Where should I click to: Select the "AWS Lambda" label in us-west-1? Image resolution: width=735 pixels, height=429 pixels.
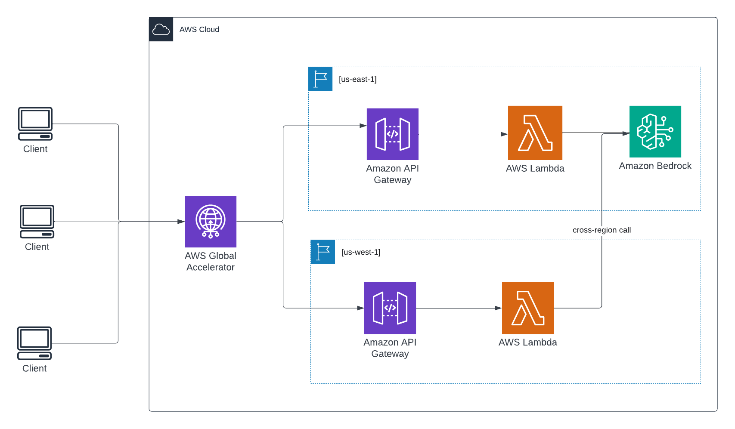coord(527,342)
